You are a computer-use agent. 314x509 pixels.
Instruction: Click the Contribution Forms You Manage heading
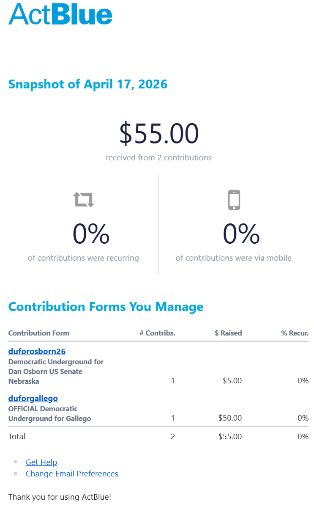[x=106, y=307]
